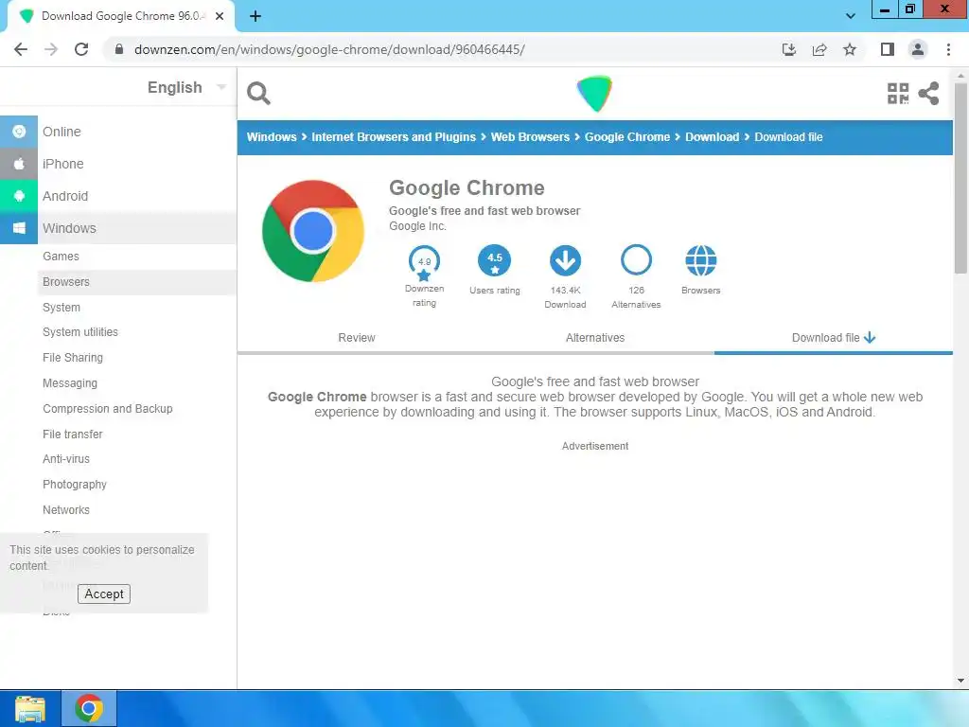Open a new browser tab
This screenshot has width=969, height=727.
tap(255, 16)
